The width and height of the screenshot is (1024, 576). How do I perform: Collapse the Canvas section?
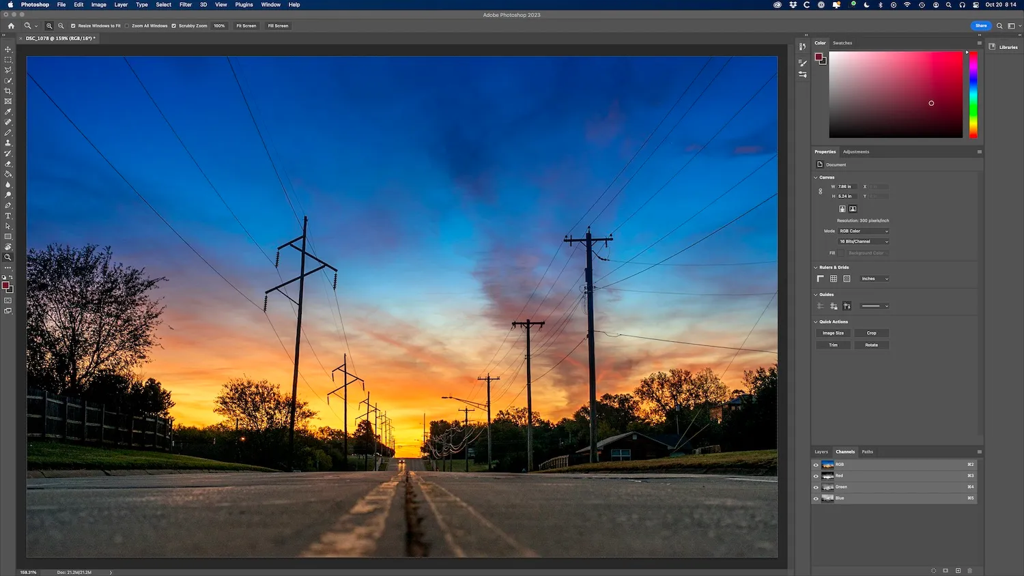816,177
